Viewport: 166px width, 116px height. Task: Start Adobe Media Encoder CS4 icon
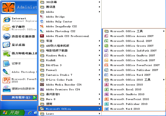pos(42,85)
